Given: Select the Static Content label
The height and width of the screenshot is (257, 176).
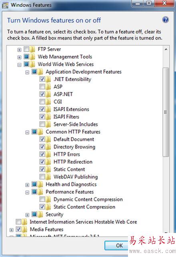Looking at the screenshot, I should click(x=69, y=169).
